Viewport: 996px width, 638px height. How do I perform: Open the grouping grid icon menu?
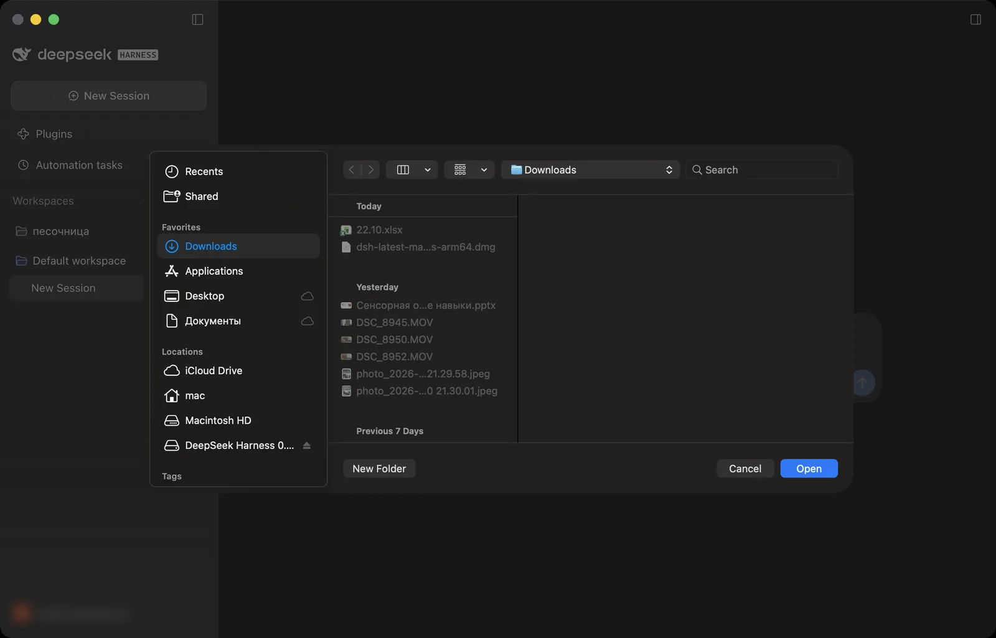point(460,170)
